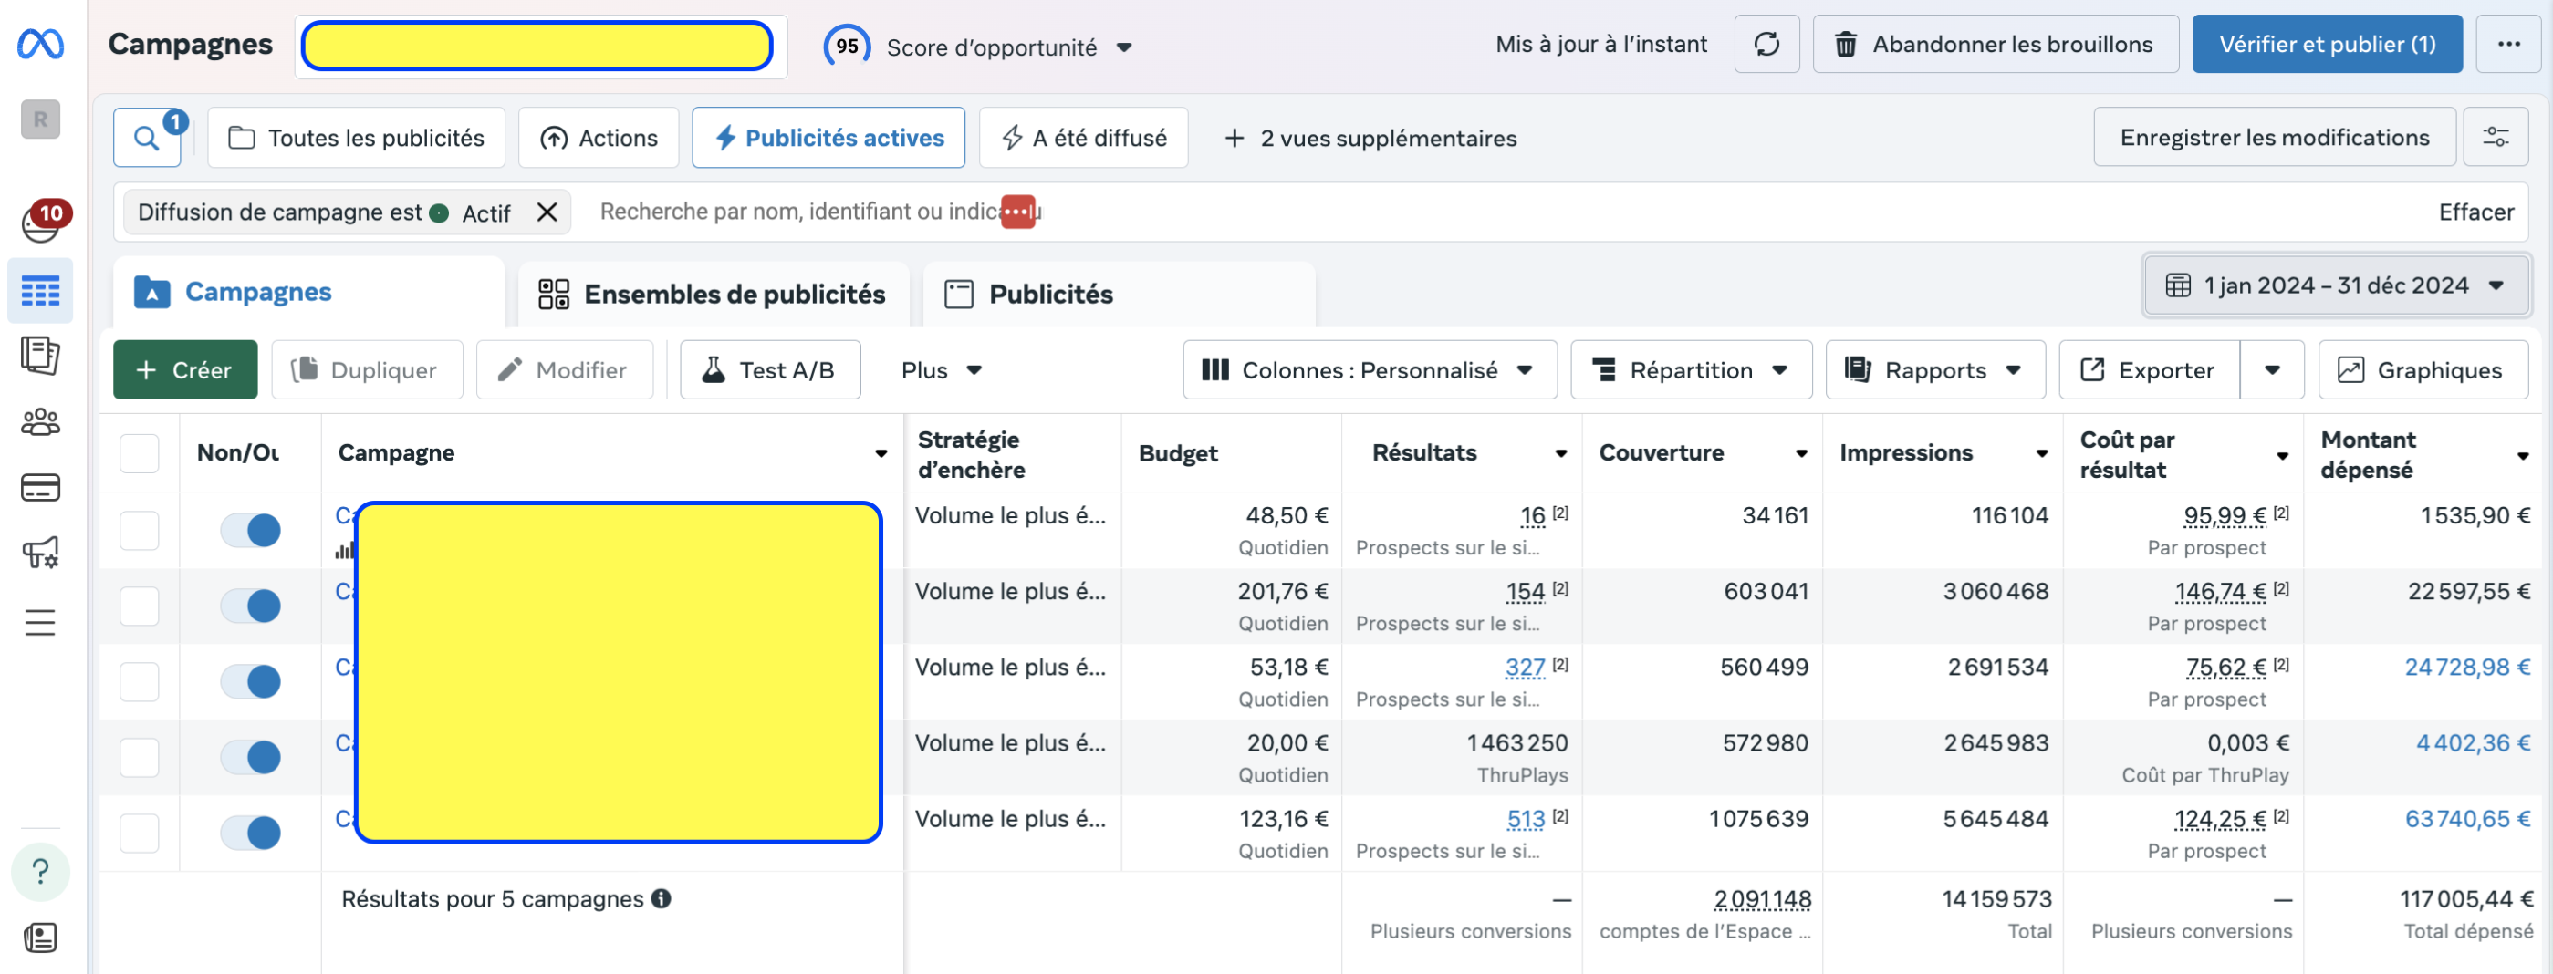Viewport: 2553px width, 974px height.
Task: Switch to the Campagnes tab
Action: click(309, 293)
